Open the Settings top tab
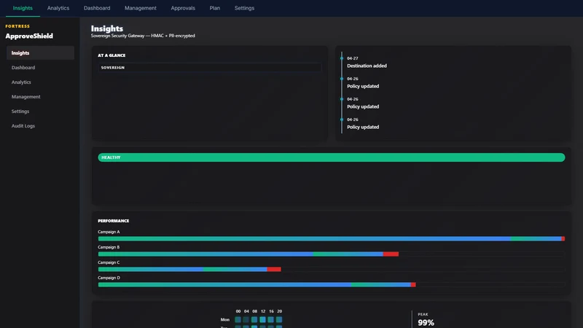Image resolution: width=583 pixels, height=328 pixels. click(244, 8)
